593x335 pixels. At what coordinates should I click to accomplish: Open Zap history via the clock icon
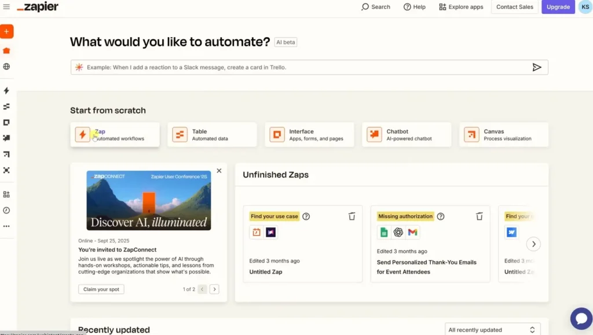pyautogui.click(x=7, y=209)
